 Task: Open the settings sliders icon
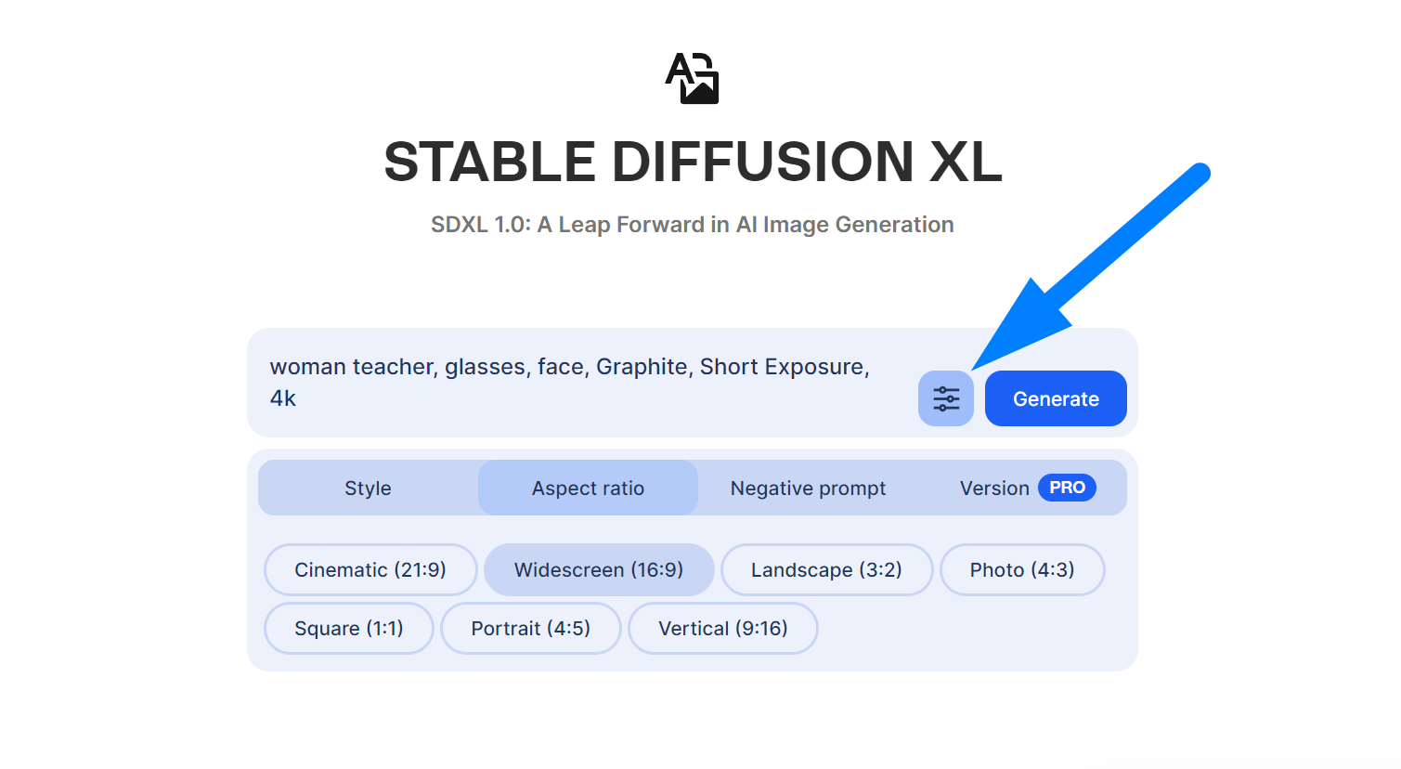(x=945, y=398)
